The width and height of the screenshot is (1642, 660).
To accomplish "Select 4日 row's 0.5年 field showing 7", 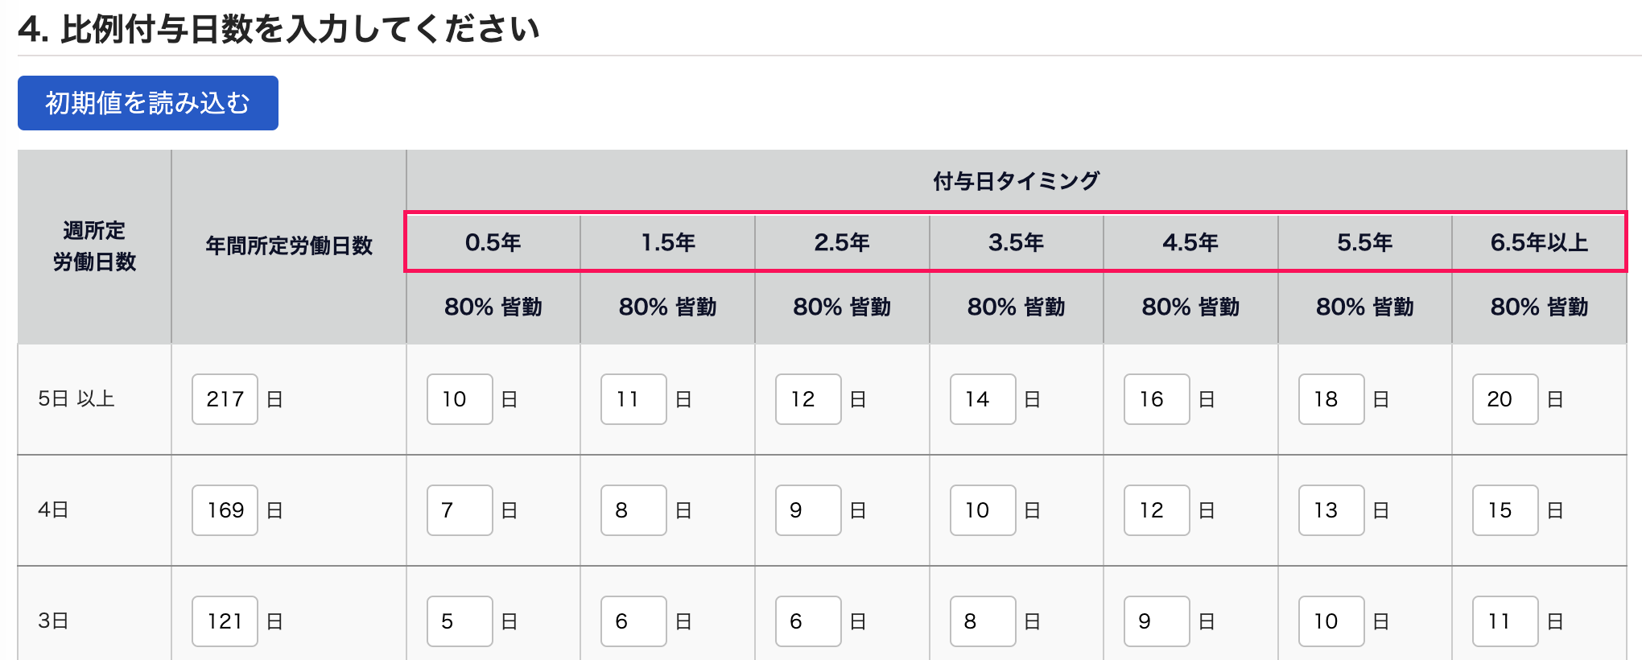I will click(460, 510).
